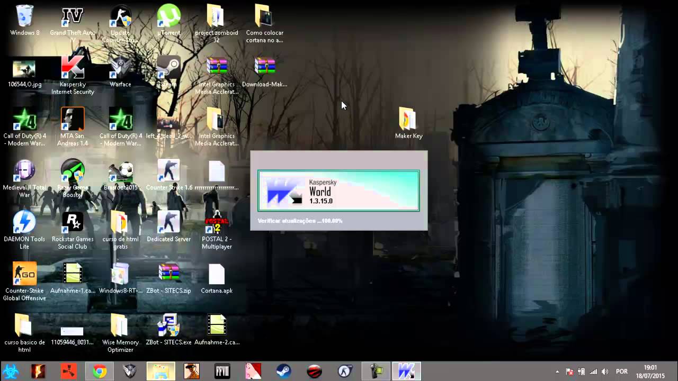Screen dimensions: 678x381
Task: Change the POR input language
Action: coord(622,372)
